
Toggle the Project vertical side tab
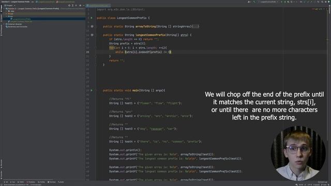[x=1, y=8]
